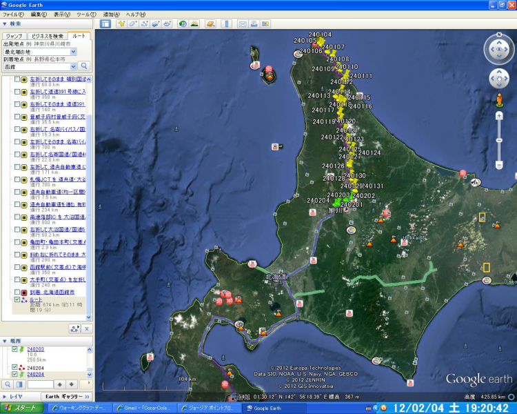Play the route tour button
Image resolution: width=517 pixels, height=414 pixels.
pos(74,328)
